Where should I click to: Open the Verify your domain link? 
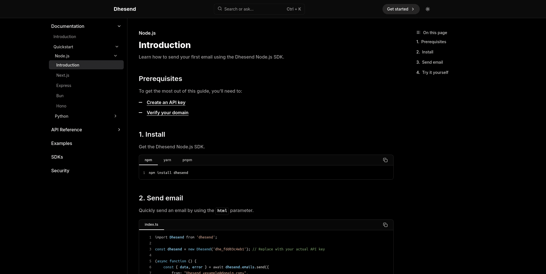[167, 113]
